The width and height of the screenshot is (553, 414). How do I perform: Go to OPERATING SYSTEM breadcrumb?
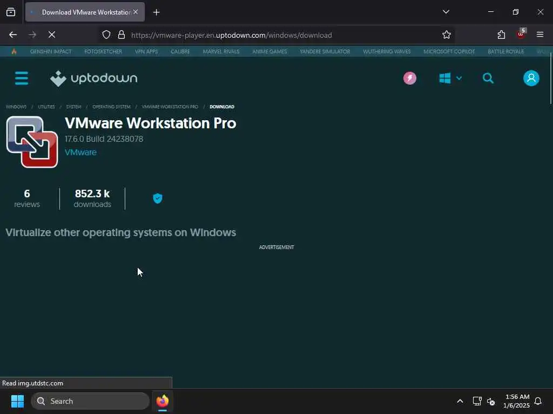[x=111, y=107]
